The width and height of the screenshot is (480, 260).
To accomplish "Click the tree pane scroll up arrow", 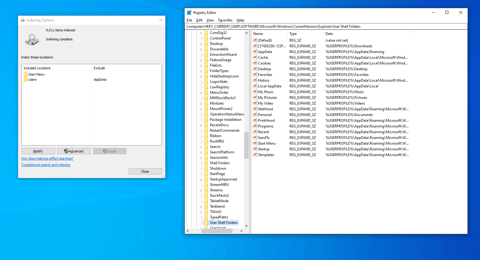I will point(246,33).
